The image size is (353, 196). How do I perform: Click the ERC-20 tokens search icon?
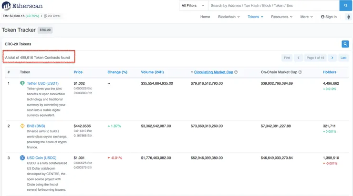click(x=345, y=44)
